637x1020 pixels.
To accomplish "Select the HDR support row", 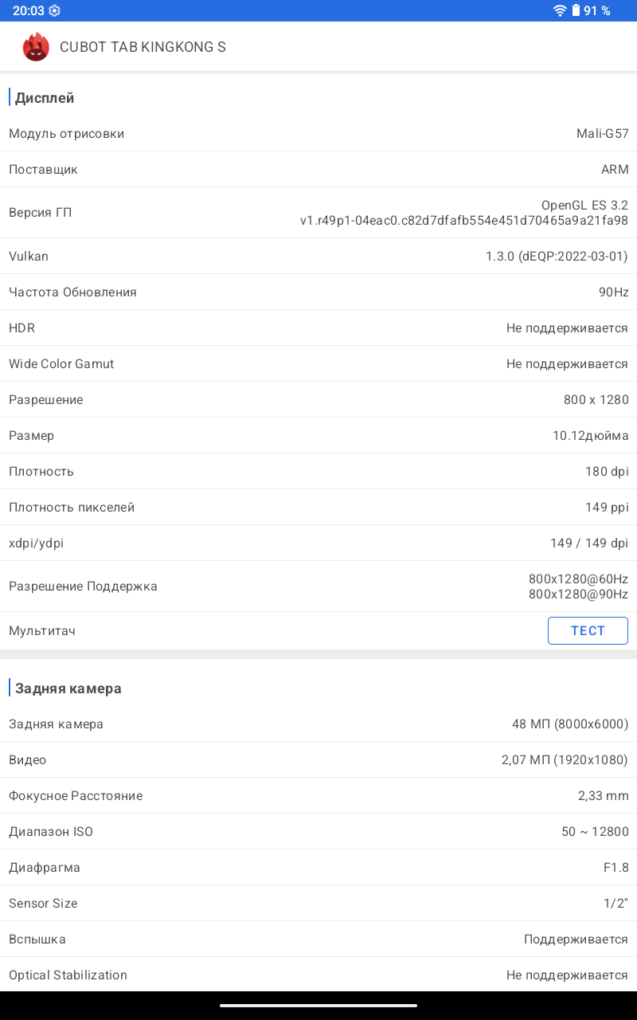I will 318,328.
